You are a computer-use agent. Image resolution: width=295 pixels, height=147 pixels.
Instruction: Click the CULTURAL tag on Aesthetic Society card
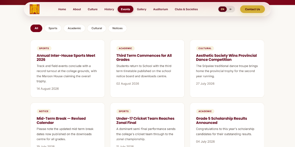point(205,48)
